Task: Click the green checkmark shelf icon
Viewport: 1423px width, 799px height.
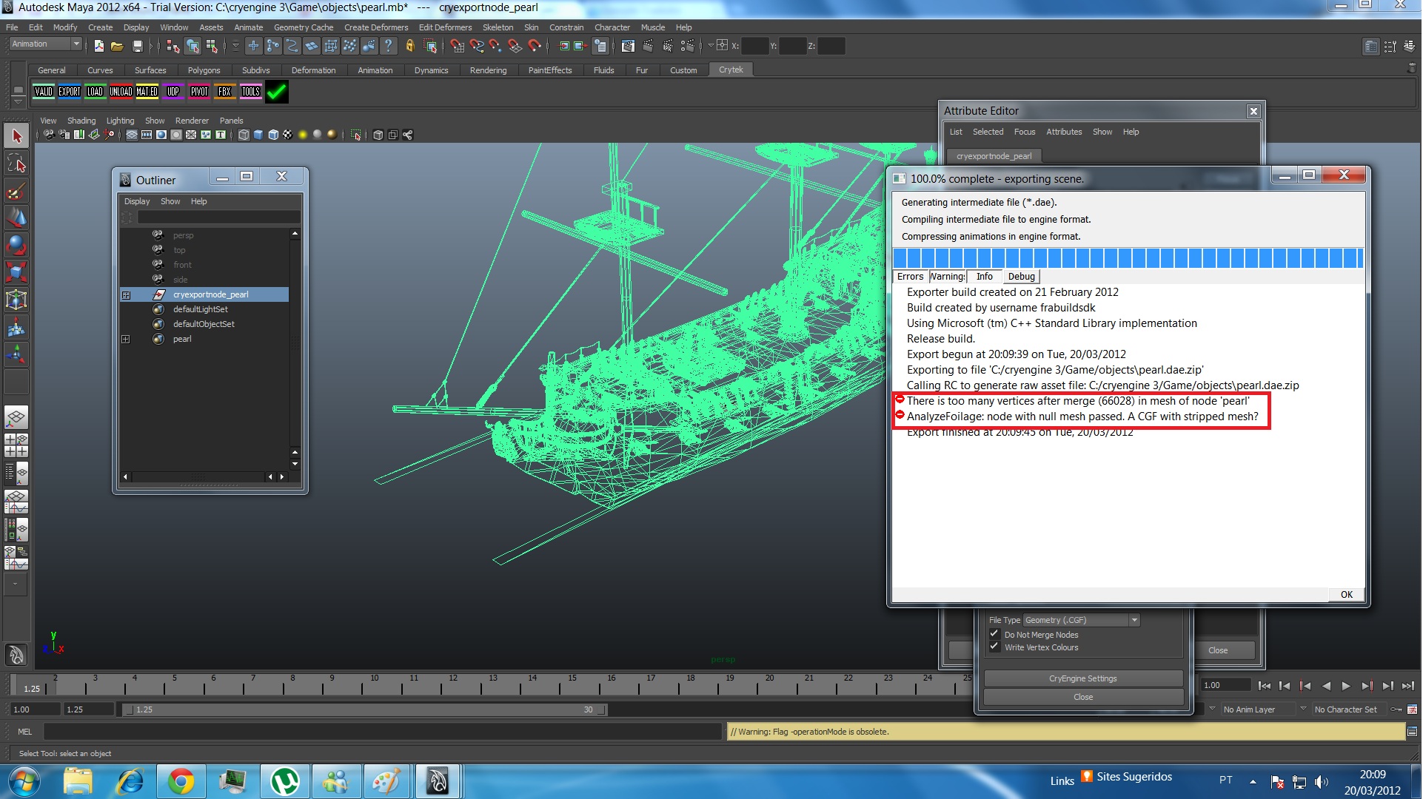Action: (x=277, y=92)
